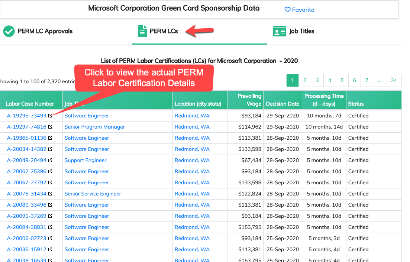The width and height of the screenshot is (410, 262).
Task: Select processing time 10 months, 14d
Action: [324, 127]
